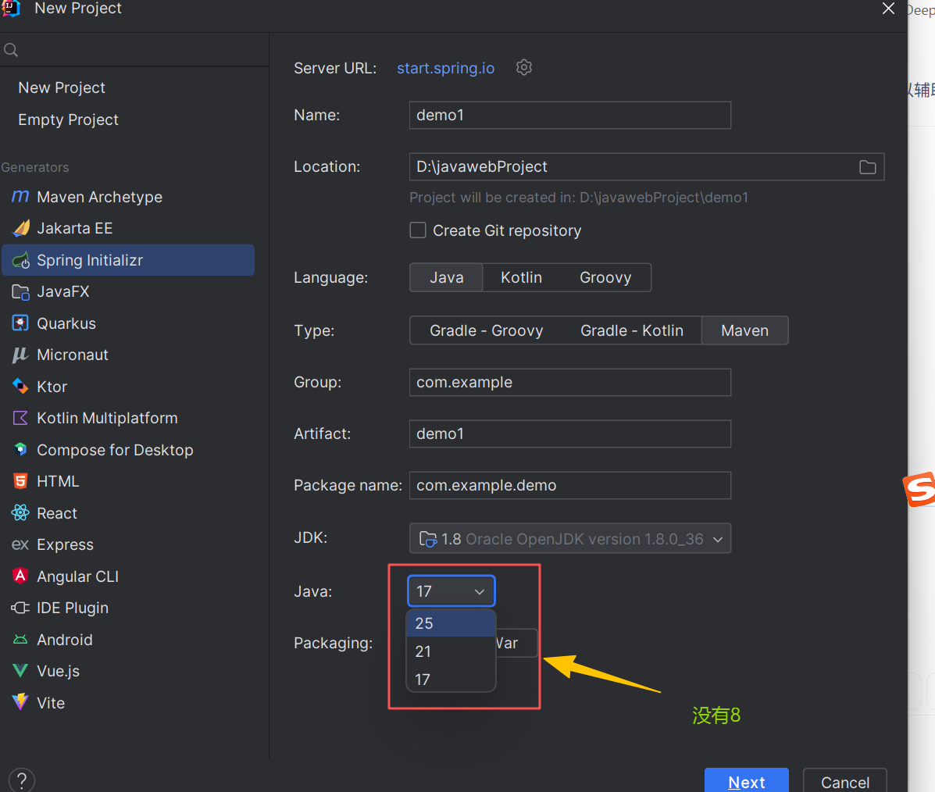
Task: Select Spring Initializr generator
Action: coord(128,260)
